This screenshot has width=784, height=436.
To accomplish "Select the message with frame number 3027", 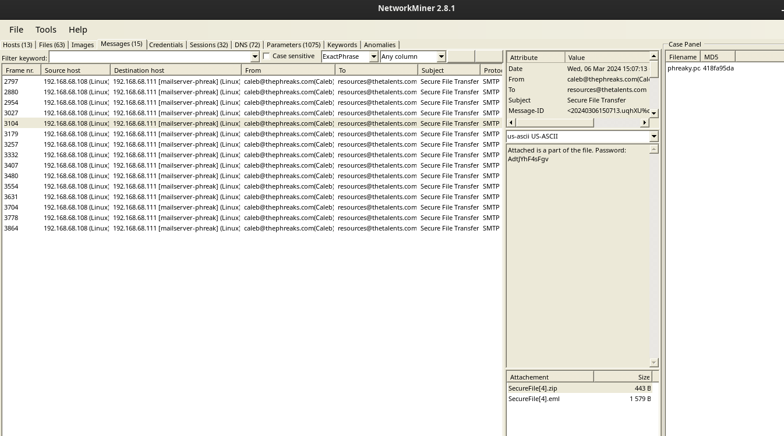I will click(252, 113).
